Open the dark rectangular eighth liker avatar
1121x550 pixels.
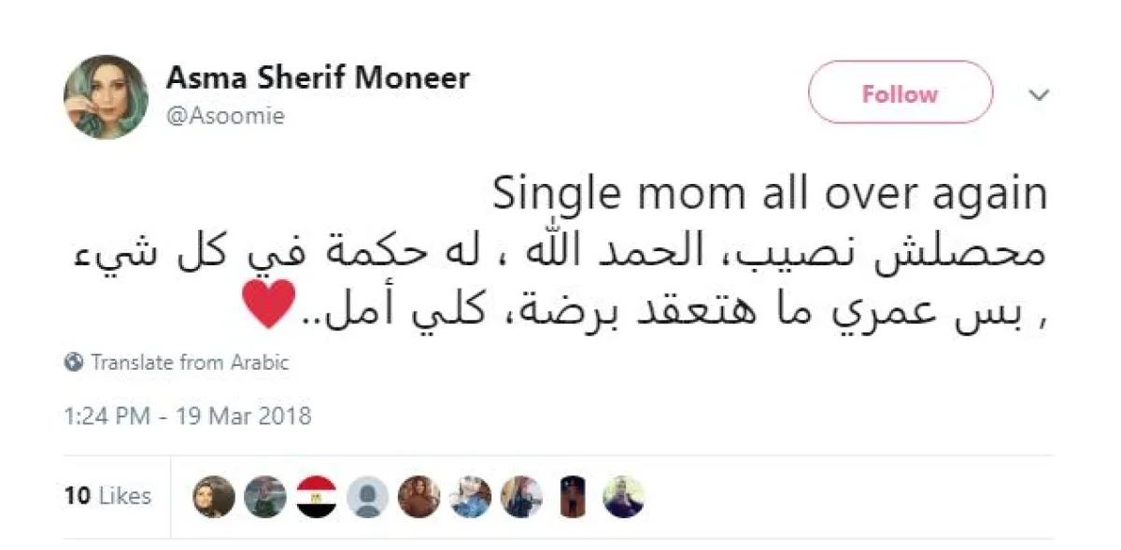[x=572, y=497]
